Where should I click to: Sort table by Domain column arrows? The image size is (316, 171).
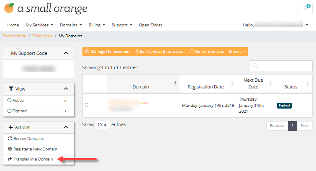(x=175, y=83)
